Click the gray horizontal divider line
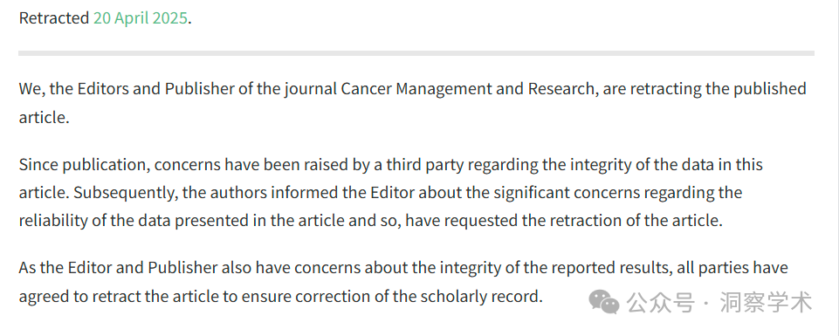Image resolution: width=839 pixels, height=336 pixels. click(x=416, y=53)
